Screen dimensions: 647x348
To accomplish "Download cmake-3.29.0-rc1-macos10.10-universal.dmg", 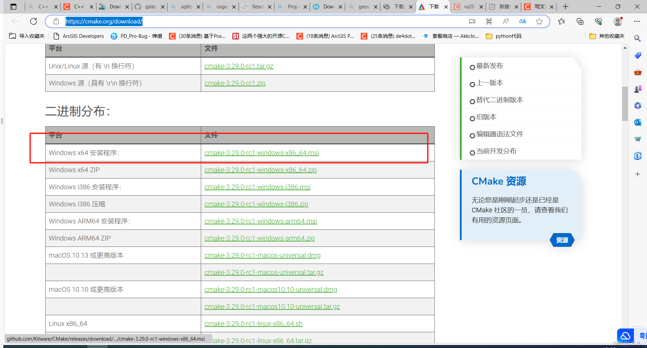I will click(x=271, y=289).
